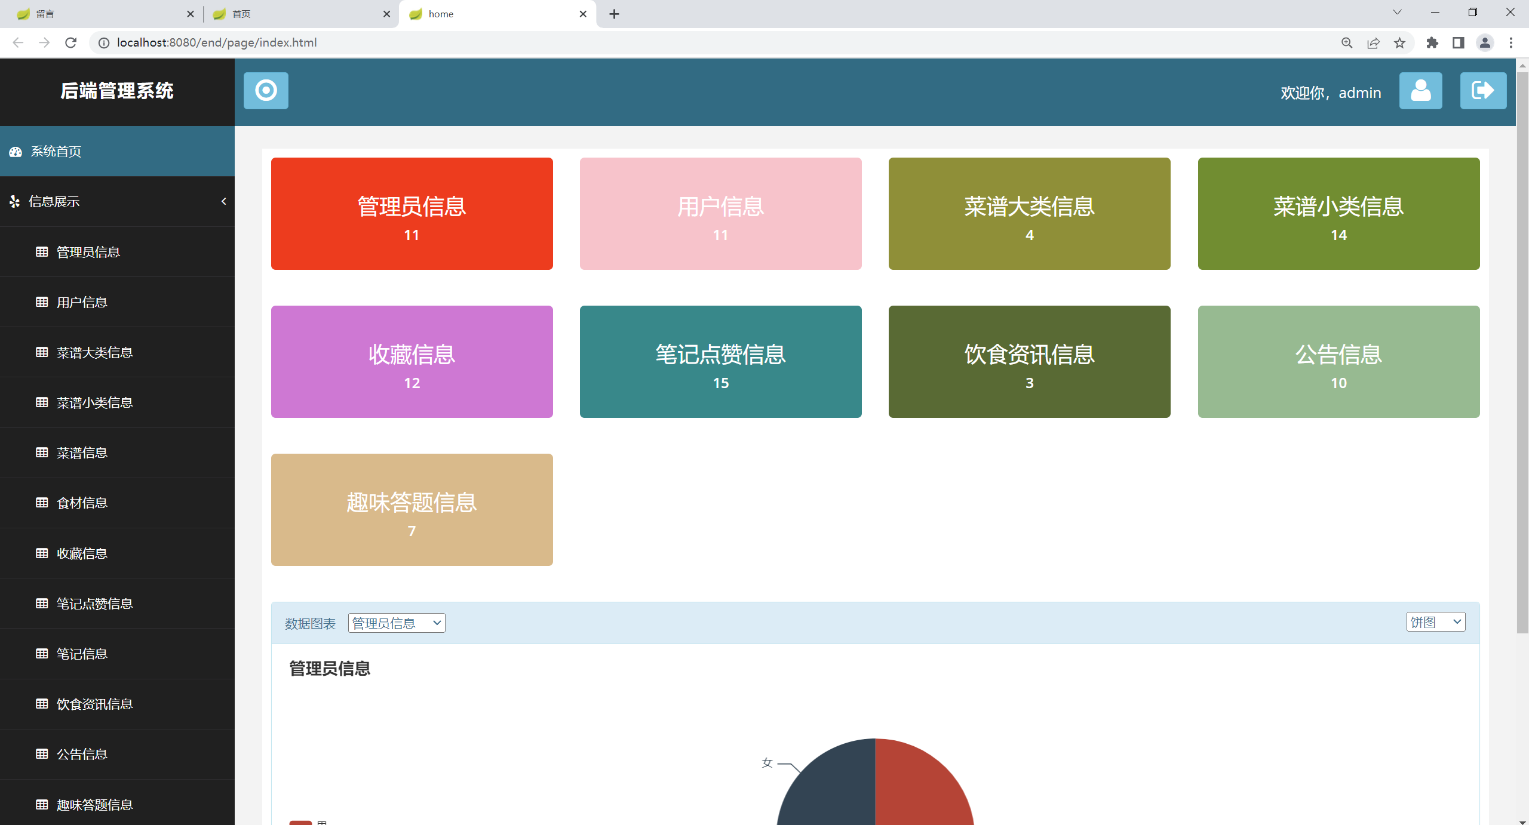Image resolution: width=1529 pixels, height=825 pixels.
Task: Open the browser zoom magnifier icon
Action: [x=1347, y=42]
